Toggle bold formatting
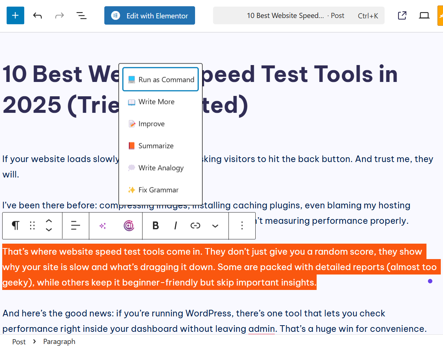This screenshot has width=443, height=348. (x=155, y=226)
